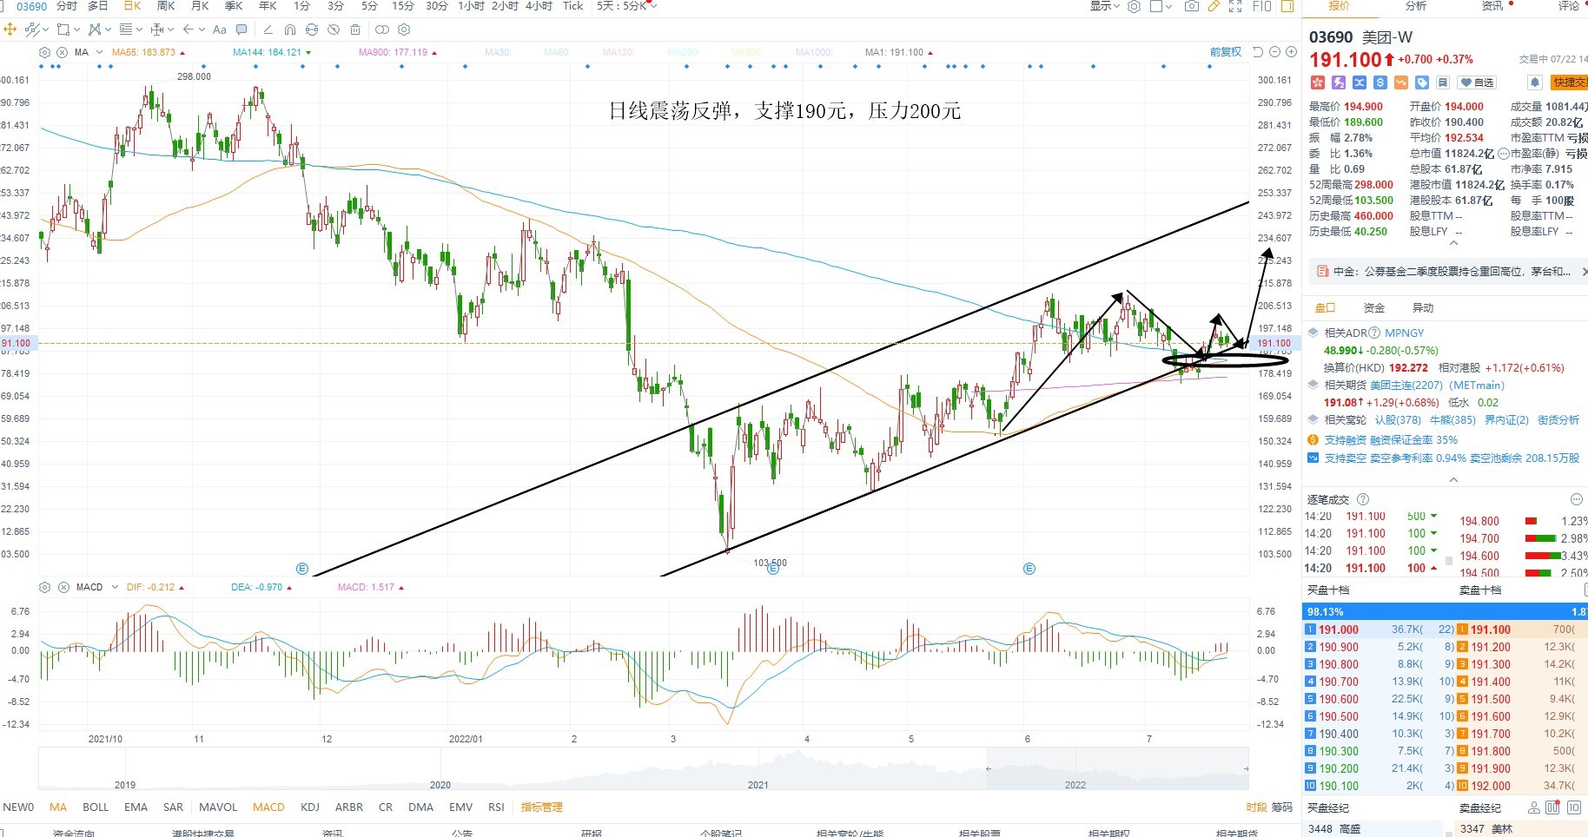Switch to the 资讯 tab
The width and height of the screenshot is (1588, 837).
click(1492, 6)
